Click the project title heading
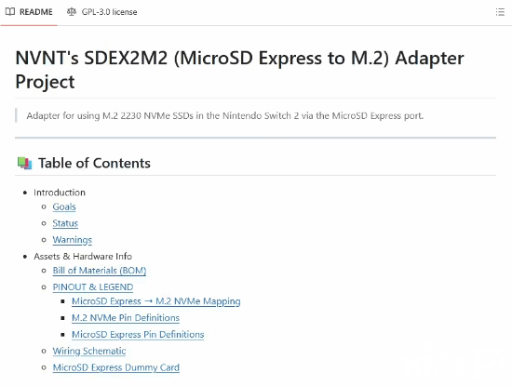The image size is (512, 386). coord(239,70)
